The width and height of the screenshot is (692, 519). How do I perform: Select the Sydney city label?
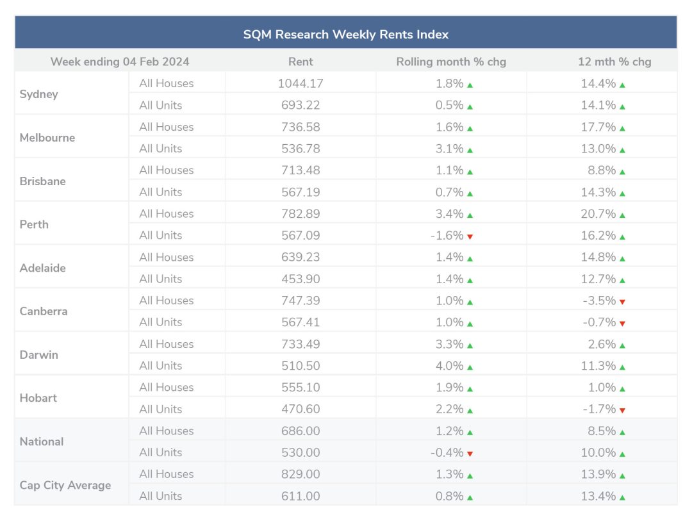click(39, 94)
